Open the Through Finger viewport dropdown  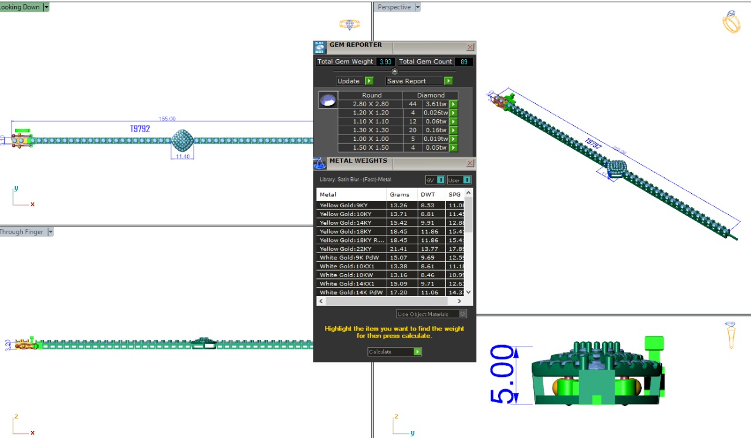(50, 232)
